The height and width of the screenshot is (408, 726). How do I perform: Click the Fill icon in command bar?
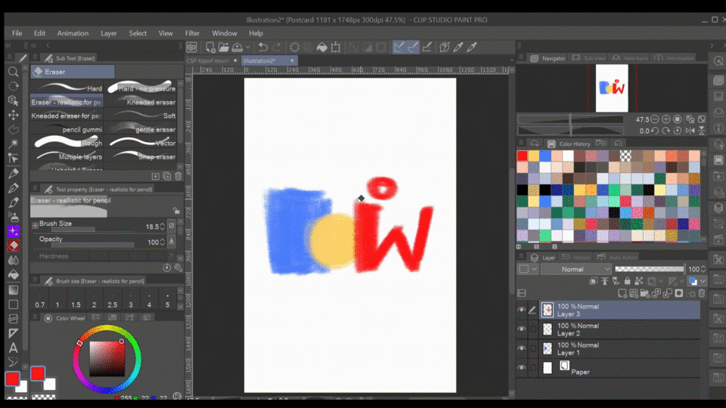point(322,47)
